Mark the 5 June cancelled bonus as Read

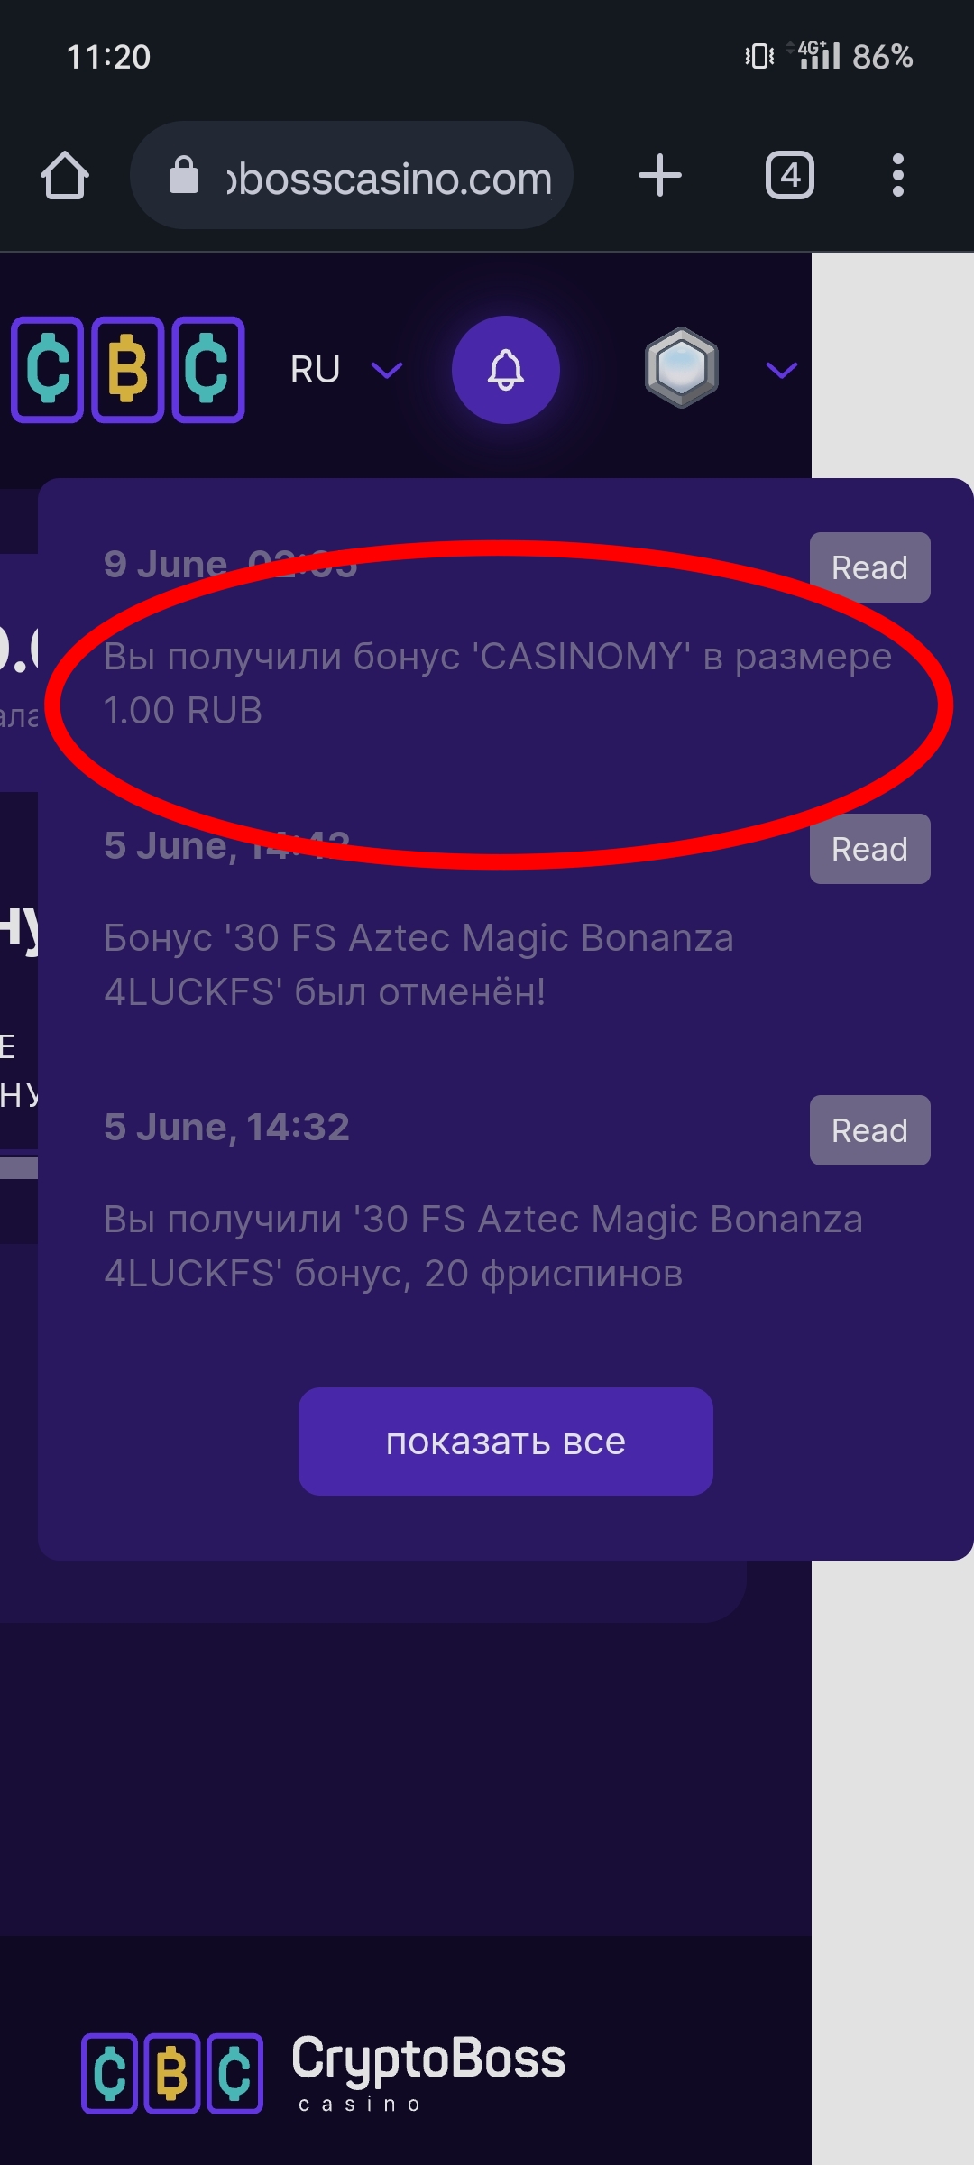click(870, 849)
